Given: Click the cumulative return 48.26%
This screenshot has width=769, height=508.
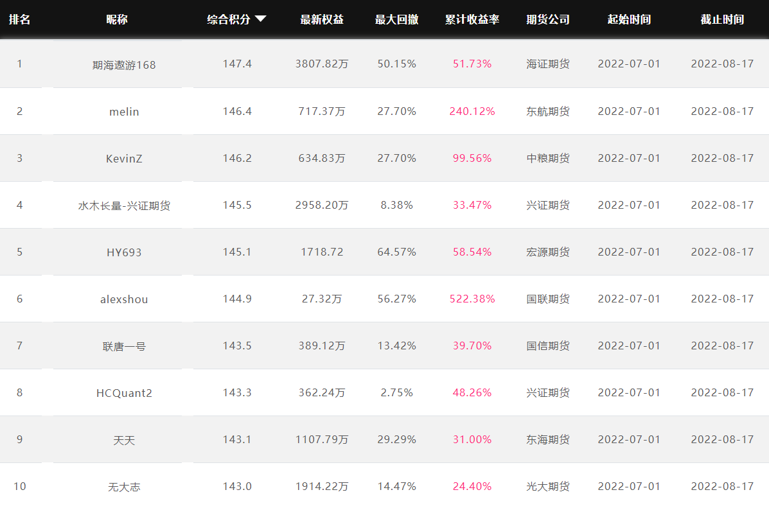Looking at the screenshot, I should [472, 392].
